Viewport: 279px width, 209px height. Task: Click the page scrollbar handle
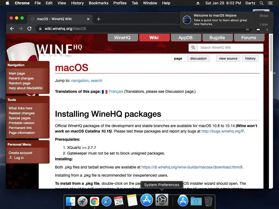tap(271, 53)
